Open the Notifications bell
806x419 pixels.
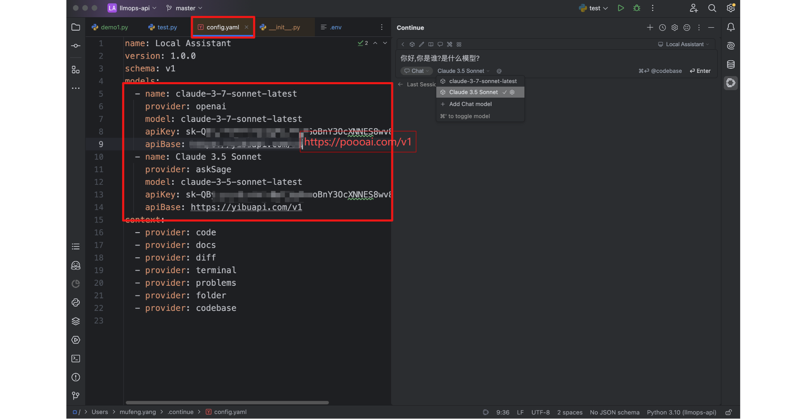[730, 27]
